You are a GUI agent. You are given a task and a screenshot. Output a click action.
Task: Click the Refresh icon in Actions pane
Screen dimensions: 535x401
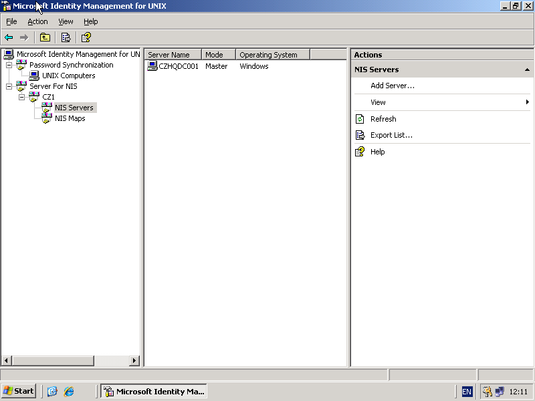[360, 119]
